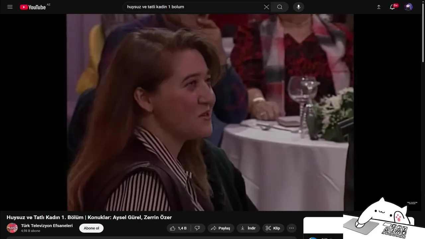The height and width of the screenshot is (239, 425).
Task: Open account avatar menu
Action: [408, 7]
